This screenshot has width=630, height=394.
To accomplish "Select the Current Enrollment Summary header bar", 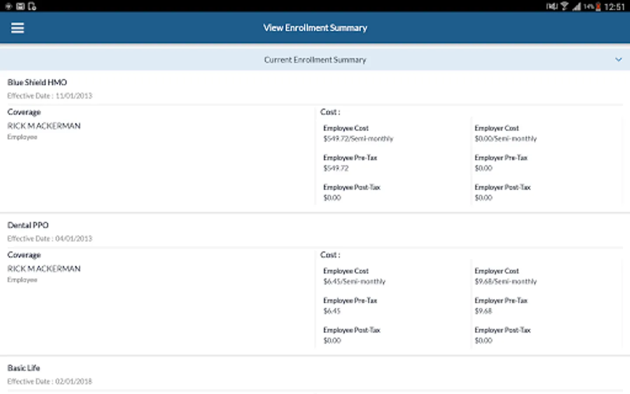I will click(x=315, y=60).
